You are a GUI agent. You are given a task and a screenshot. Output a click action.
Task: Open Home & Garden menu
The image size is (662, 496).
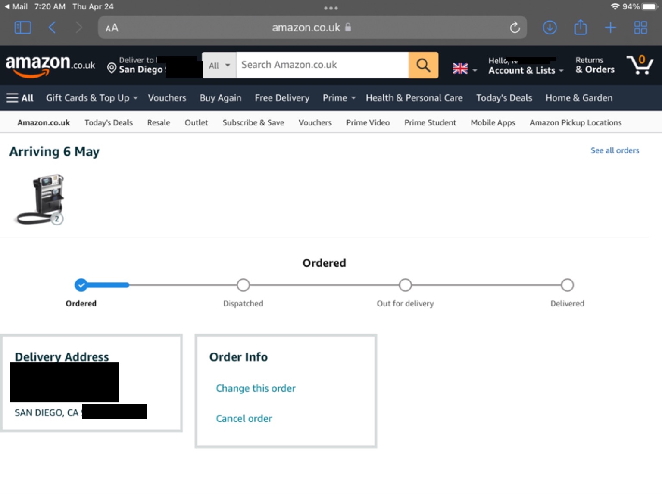pyautogui.click(x=579, y=98)
